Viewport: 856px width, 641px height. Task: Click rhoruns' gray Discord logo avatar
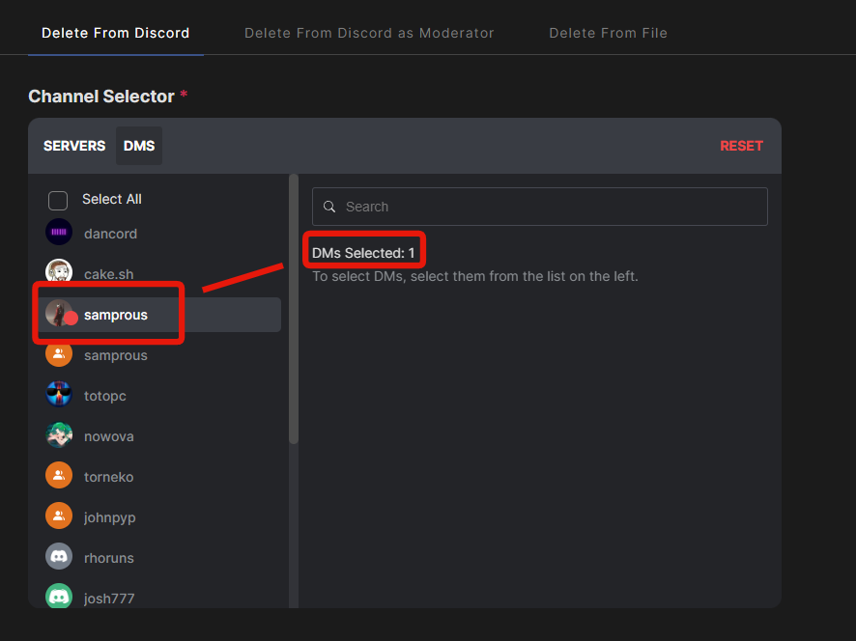[x=58, y=556]
